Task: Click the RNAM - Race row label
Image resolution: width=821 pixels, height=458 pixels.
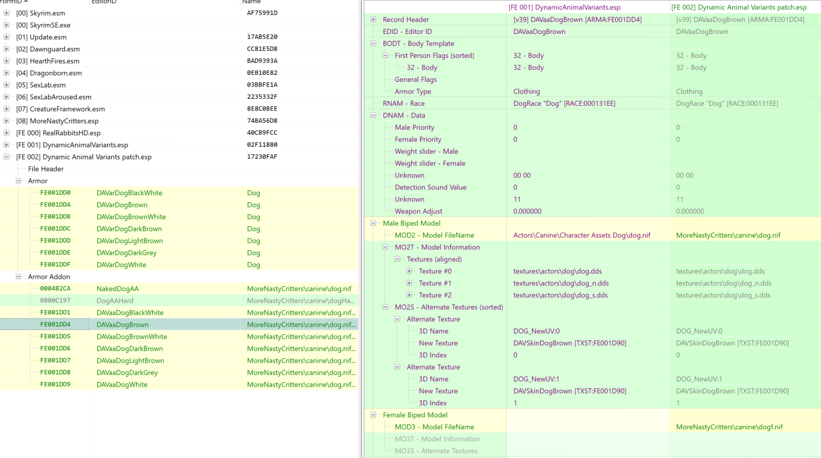Action: point(404,103)
